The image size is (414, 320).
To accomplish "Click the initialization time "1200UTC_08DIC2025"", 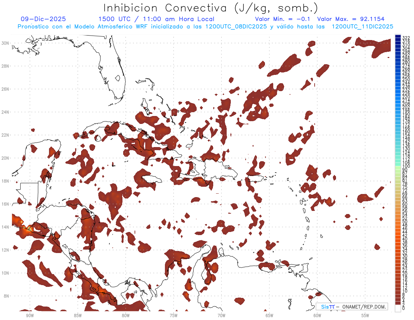I will tap(236, 27).
